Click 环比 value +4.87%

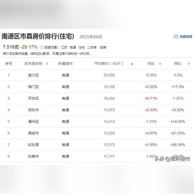click(x=151, y=133)
